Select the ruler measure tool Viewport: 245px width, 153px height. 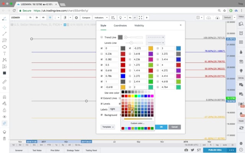pyautogui.click(x=4, y=81)
